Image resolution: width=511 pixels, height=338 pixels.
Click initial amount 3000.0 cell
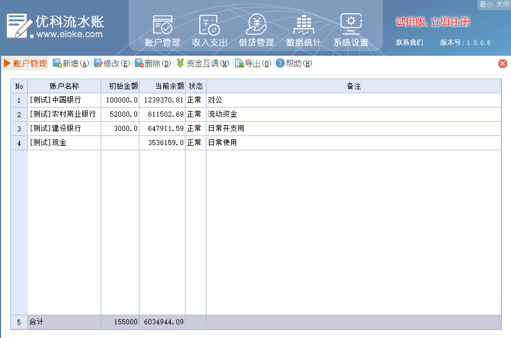(120, 129)
